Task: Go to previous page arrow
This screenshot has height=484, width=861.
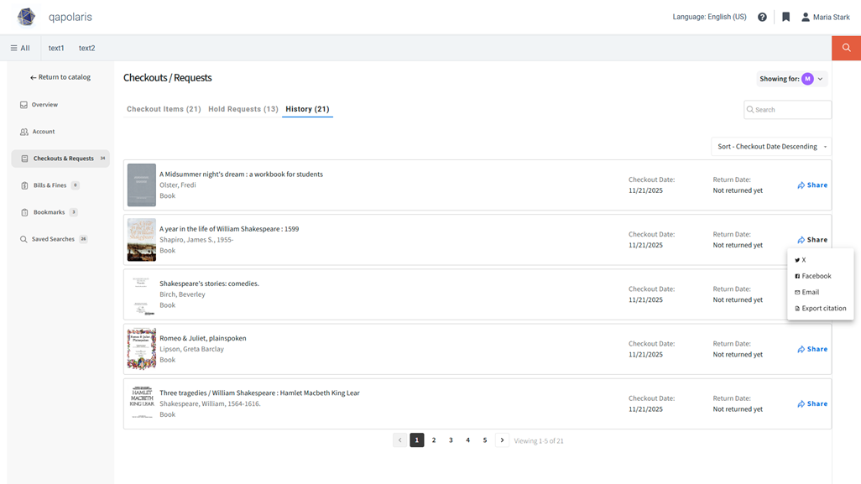Action: 399,440
